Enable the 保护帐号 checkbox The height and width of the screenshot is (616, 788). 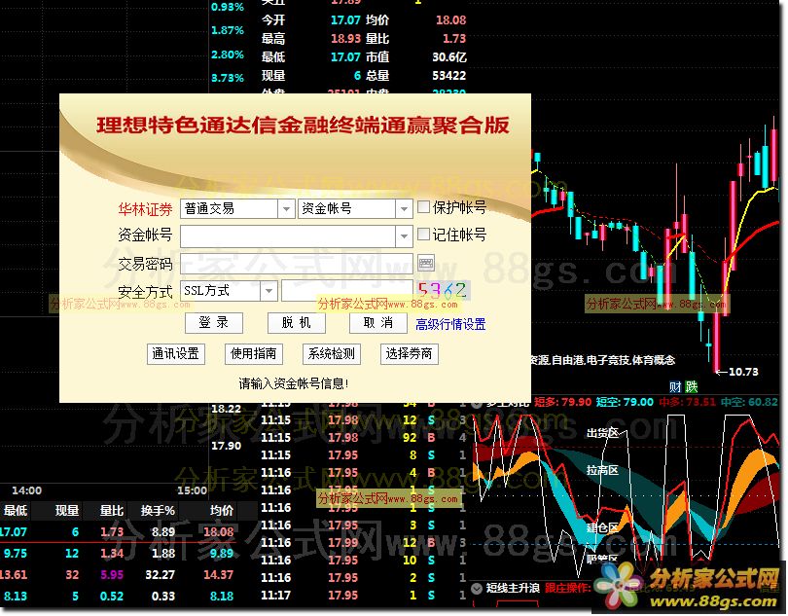coord(423,206)
